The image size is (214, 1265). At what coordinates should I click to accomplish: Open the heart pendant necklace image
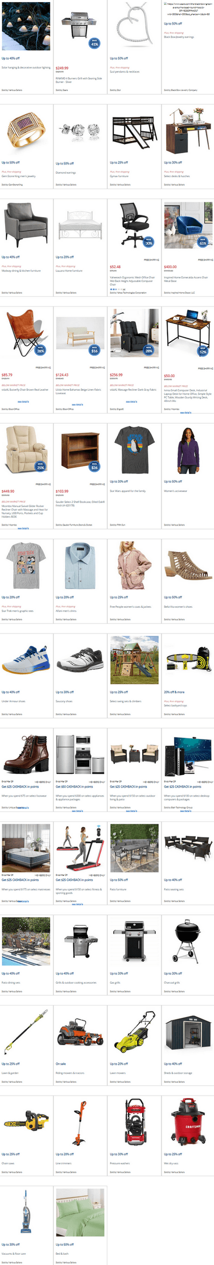point(134,26)
